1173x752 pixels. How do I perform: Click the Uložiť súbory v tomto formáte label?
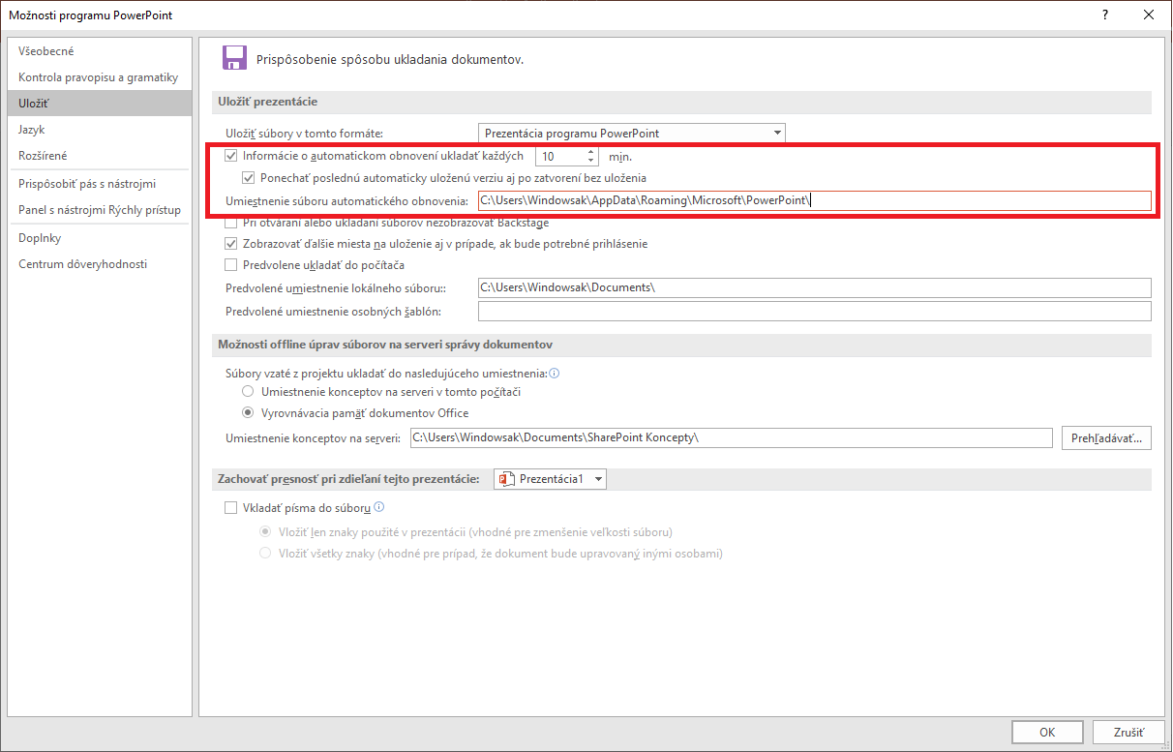[x=305, y=134]
